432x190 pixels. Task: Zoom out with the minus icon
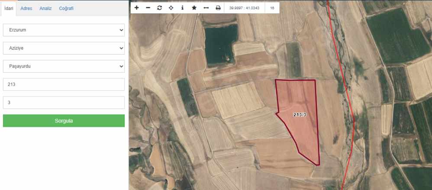point(148,8)
